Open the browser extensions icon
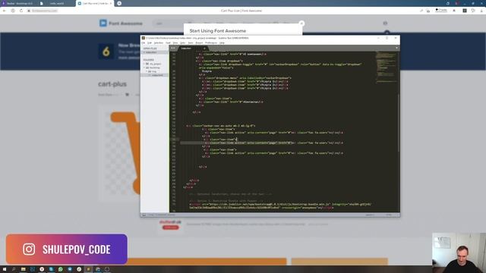Screen dimensions: 486x273 464,11
